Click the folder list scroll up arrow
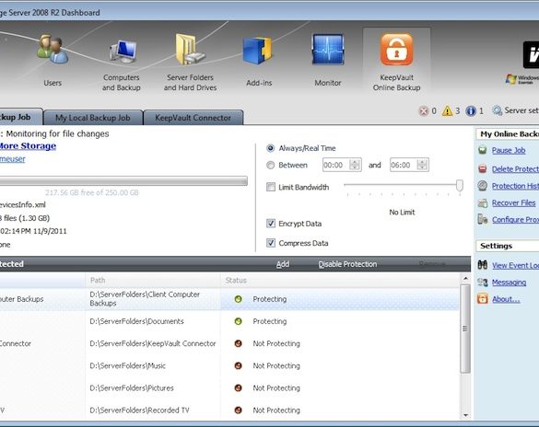539x427 pixels. click(465, 278)
